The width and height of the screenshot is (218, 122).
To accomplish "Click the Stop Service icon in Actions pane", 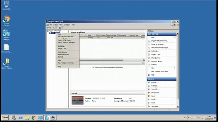I will 149,58.
